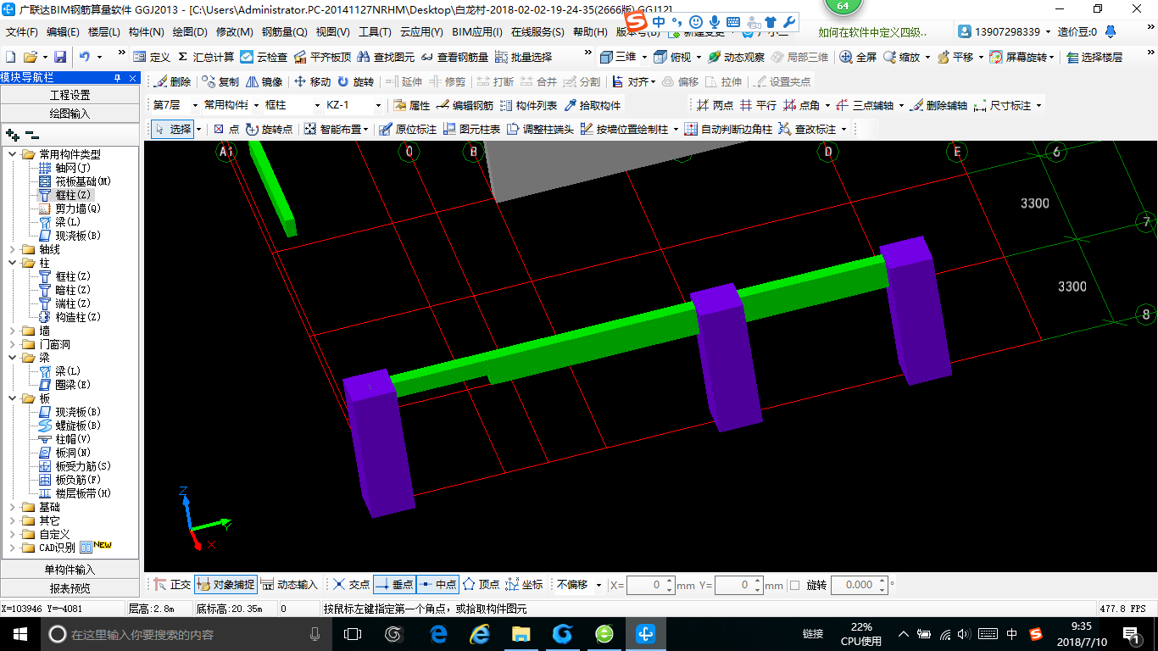Image resolution: width=1158 pixels, height=651 pixels.
Task: Toggle 动态输入 dynamic input
Action: click(289, 585)
